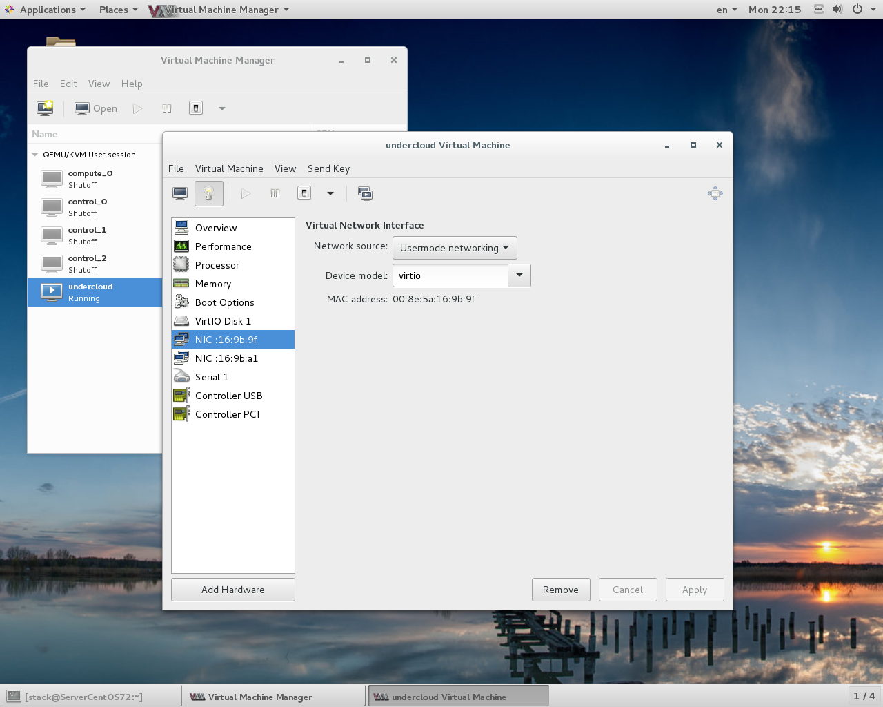The height and width of the screenshot is (707, 883).
Task: Select the lightbulb hardware details icon
Action: [x=208, y=193]
